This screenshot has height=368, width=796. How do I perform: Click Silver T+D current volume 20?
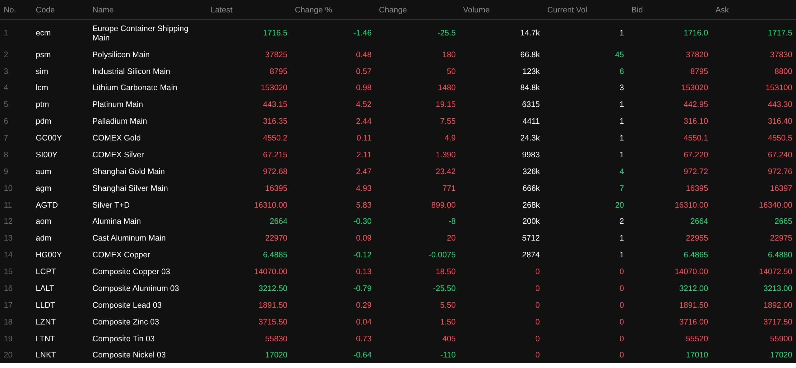tap(619, 205)
